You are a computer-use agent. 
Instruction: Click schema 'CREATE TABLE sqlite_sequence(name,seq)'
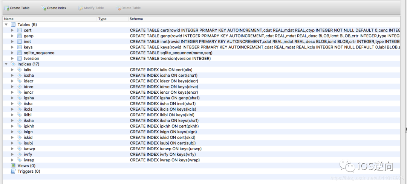(171, 53)
